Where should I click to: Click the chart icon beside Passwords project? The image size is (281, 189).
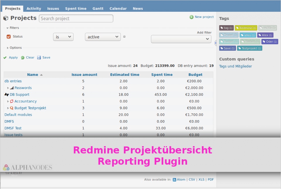12,88
